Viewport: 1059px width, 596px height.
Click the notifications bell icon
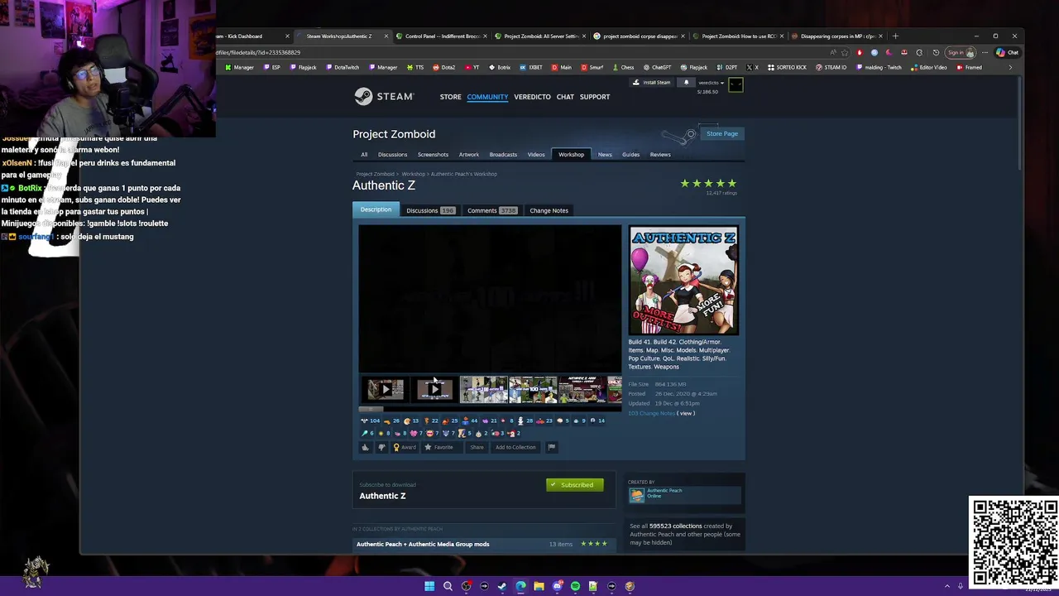(x=686, y=83)
